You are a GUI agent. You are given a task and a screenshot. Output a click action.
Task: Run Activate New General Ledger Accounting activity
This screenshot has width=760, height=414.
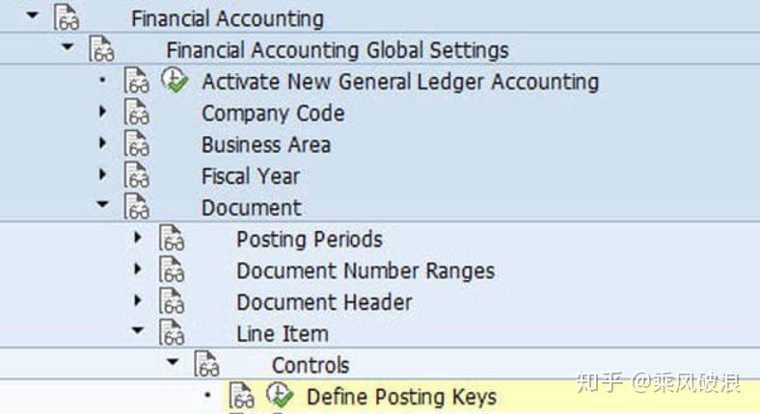(x=174, y=82)
